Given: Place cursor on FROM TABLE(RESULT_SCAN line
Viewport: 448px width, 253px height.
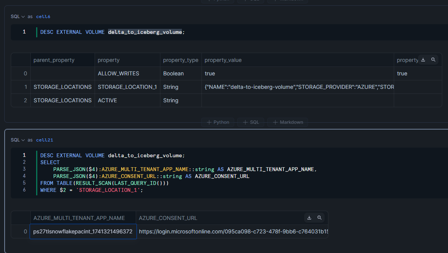Looking at the screenshot, I should (105, 183).
